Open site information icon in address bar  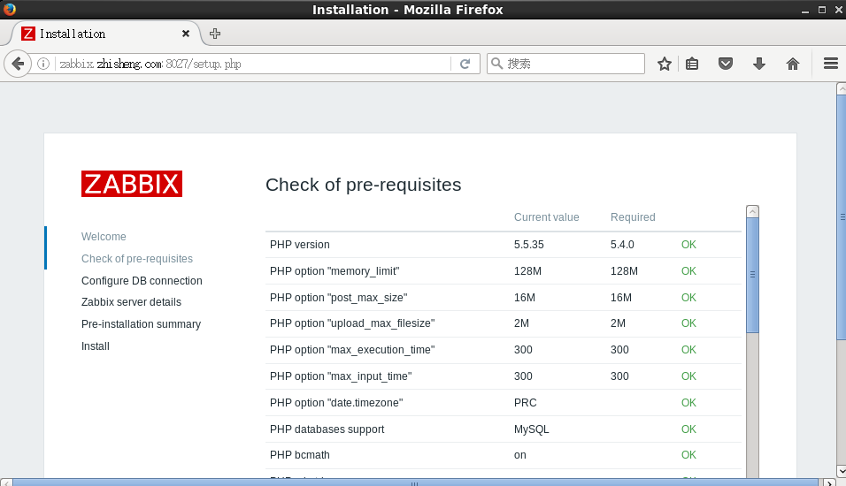tap(43, 64)
